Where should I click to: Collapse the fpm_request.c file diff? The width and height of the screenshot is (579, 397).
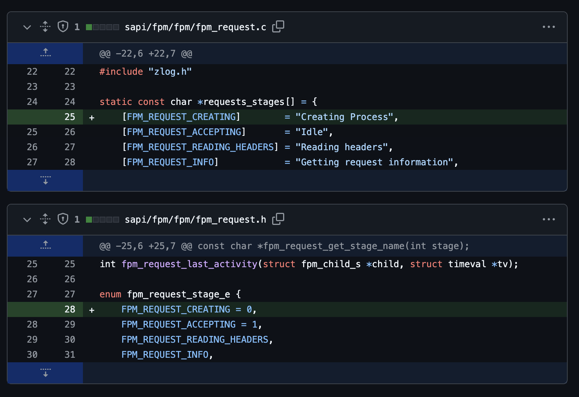pyautogui.click(x=27, y=27)
